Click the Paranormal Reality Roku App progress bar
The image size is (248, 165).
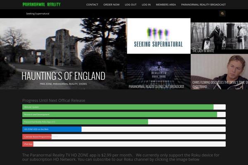pos(124,122)
